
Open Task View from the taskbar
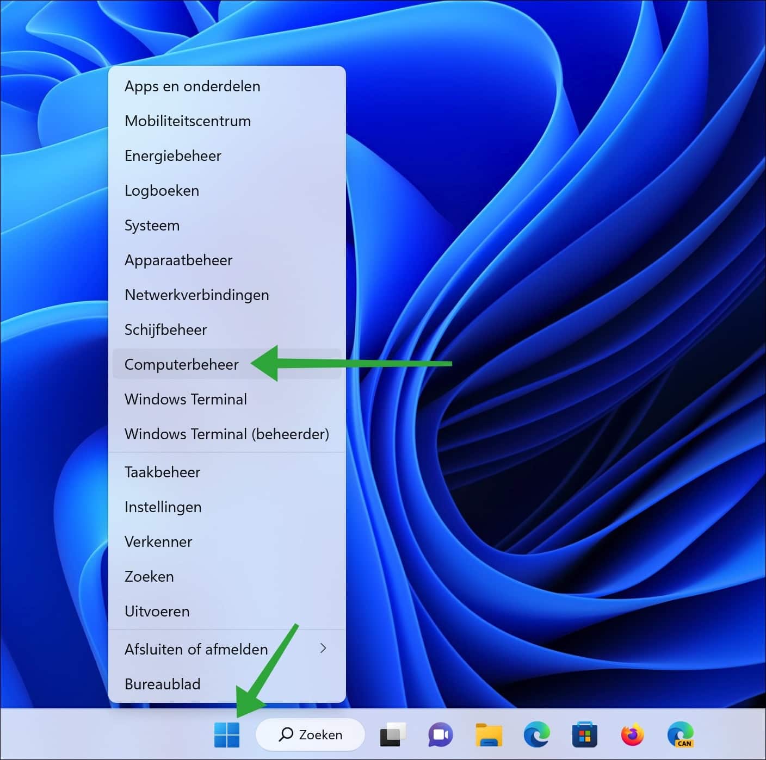[393, 734]
